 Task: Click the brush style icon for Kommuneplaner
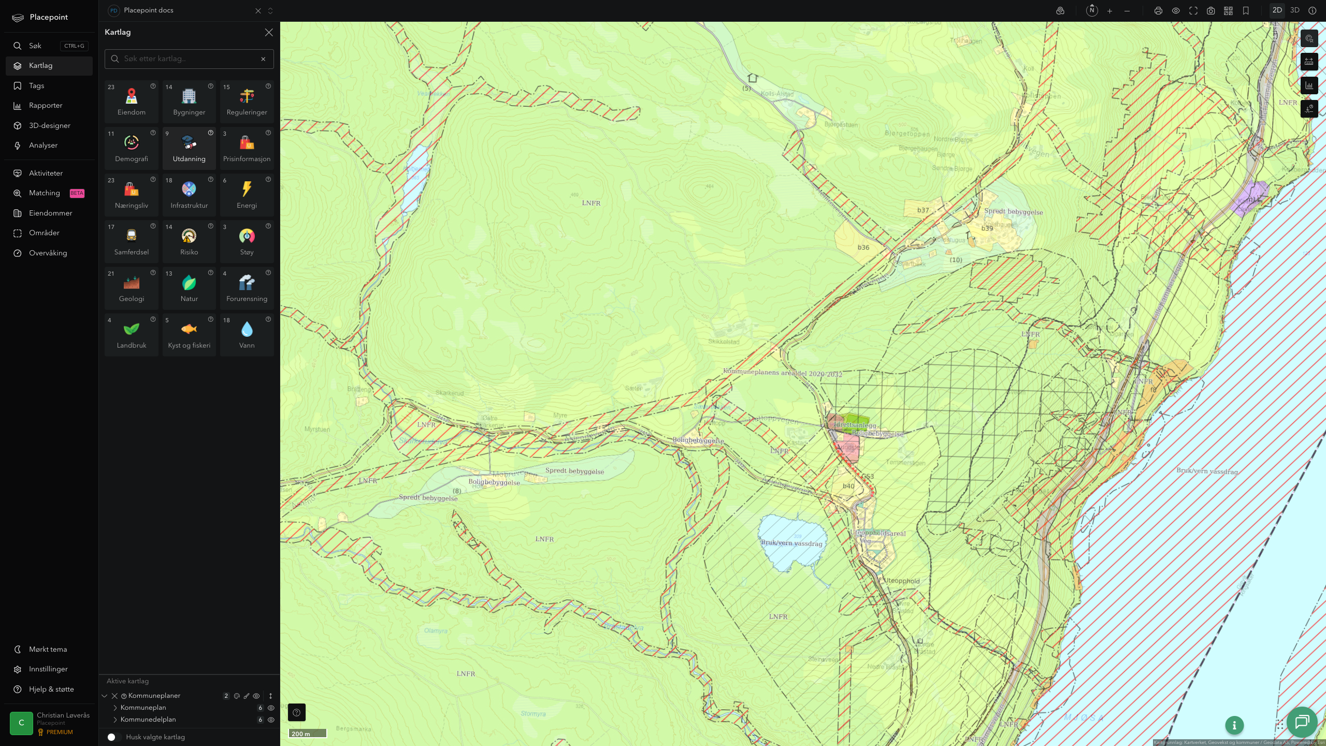coord(247,696)
